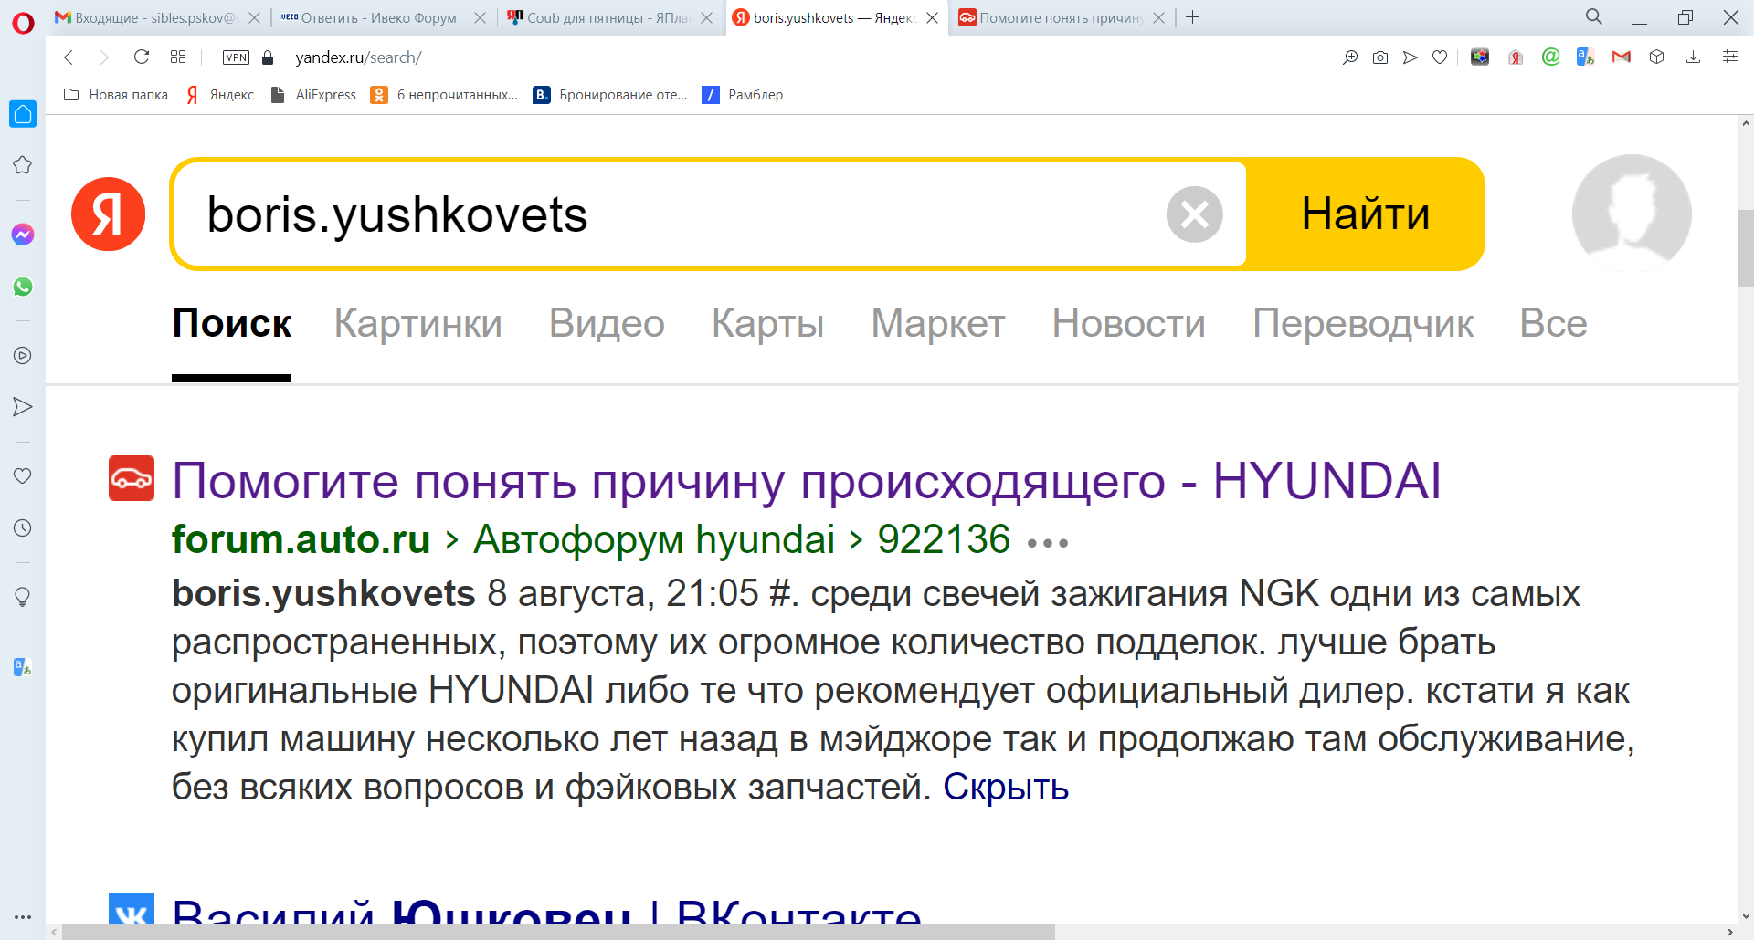
Task: Click the site security padlock icon
Action: point(268,57)
